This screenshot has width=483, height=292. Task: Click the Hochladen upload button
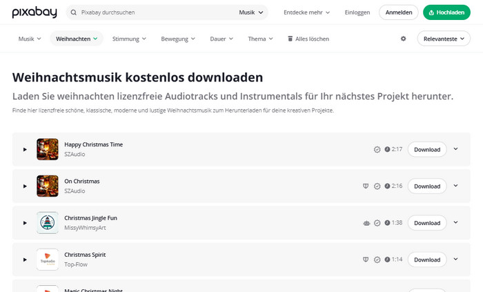click(x=446, y=12)
